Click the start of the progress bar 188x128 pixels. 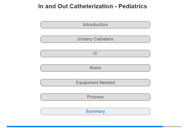click(8, 126)
